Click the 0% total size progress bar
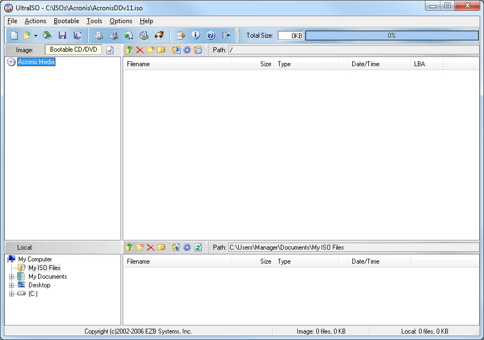Image resolution: width=484 pixels, height=340 pixels. coord(392,36)
